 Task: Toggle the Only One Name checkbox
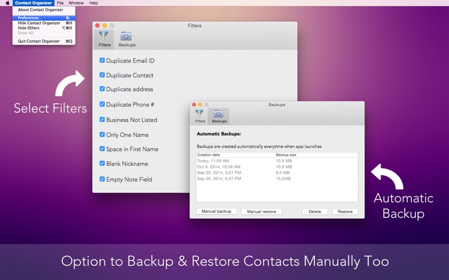(102, 134)
